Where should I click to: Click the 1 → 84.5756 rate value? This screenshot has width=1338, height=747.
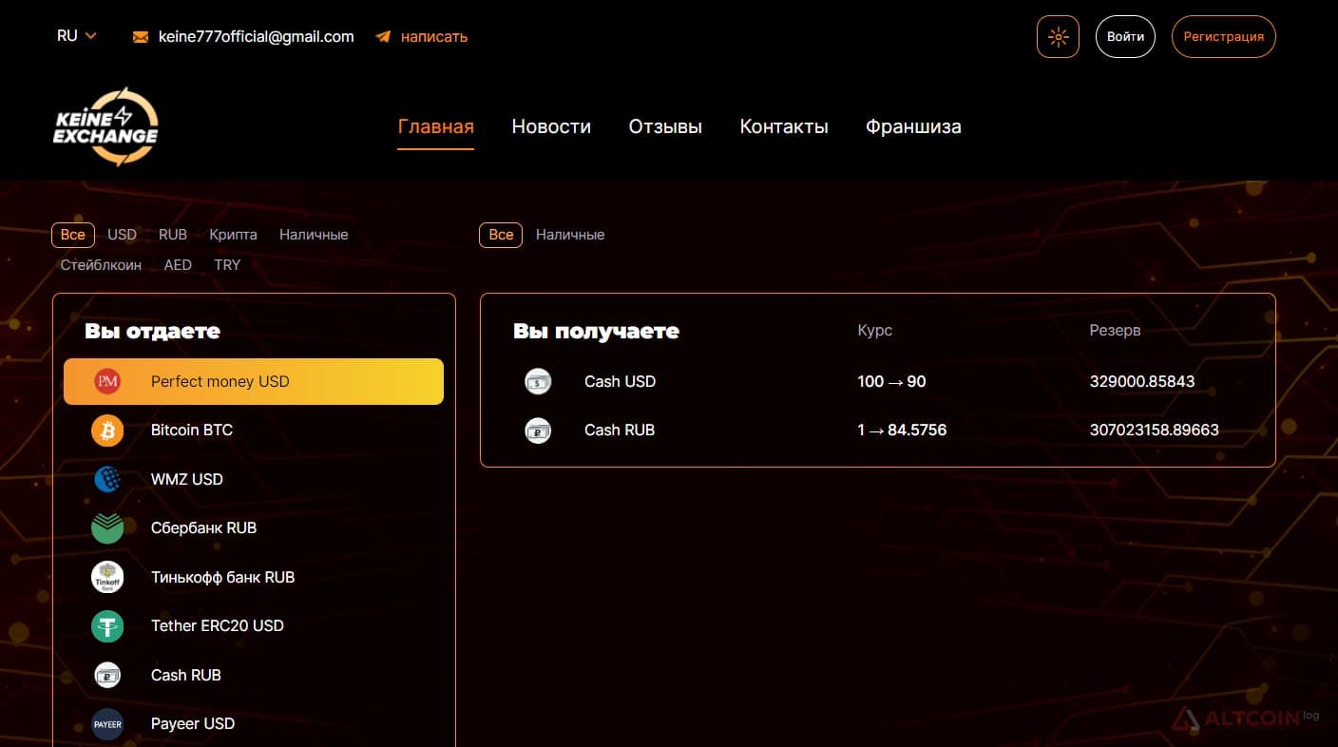pos(902,431)
